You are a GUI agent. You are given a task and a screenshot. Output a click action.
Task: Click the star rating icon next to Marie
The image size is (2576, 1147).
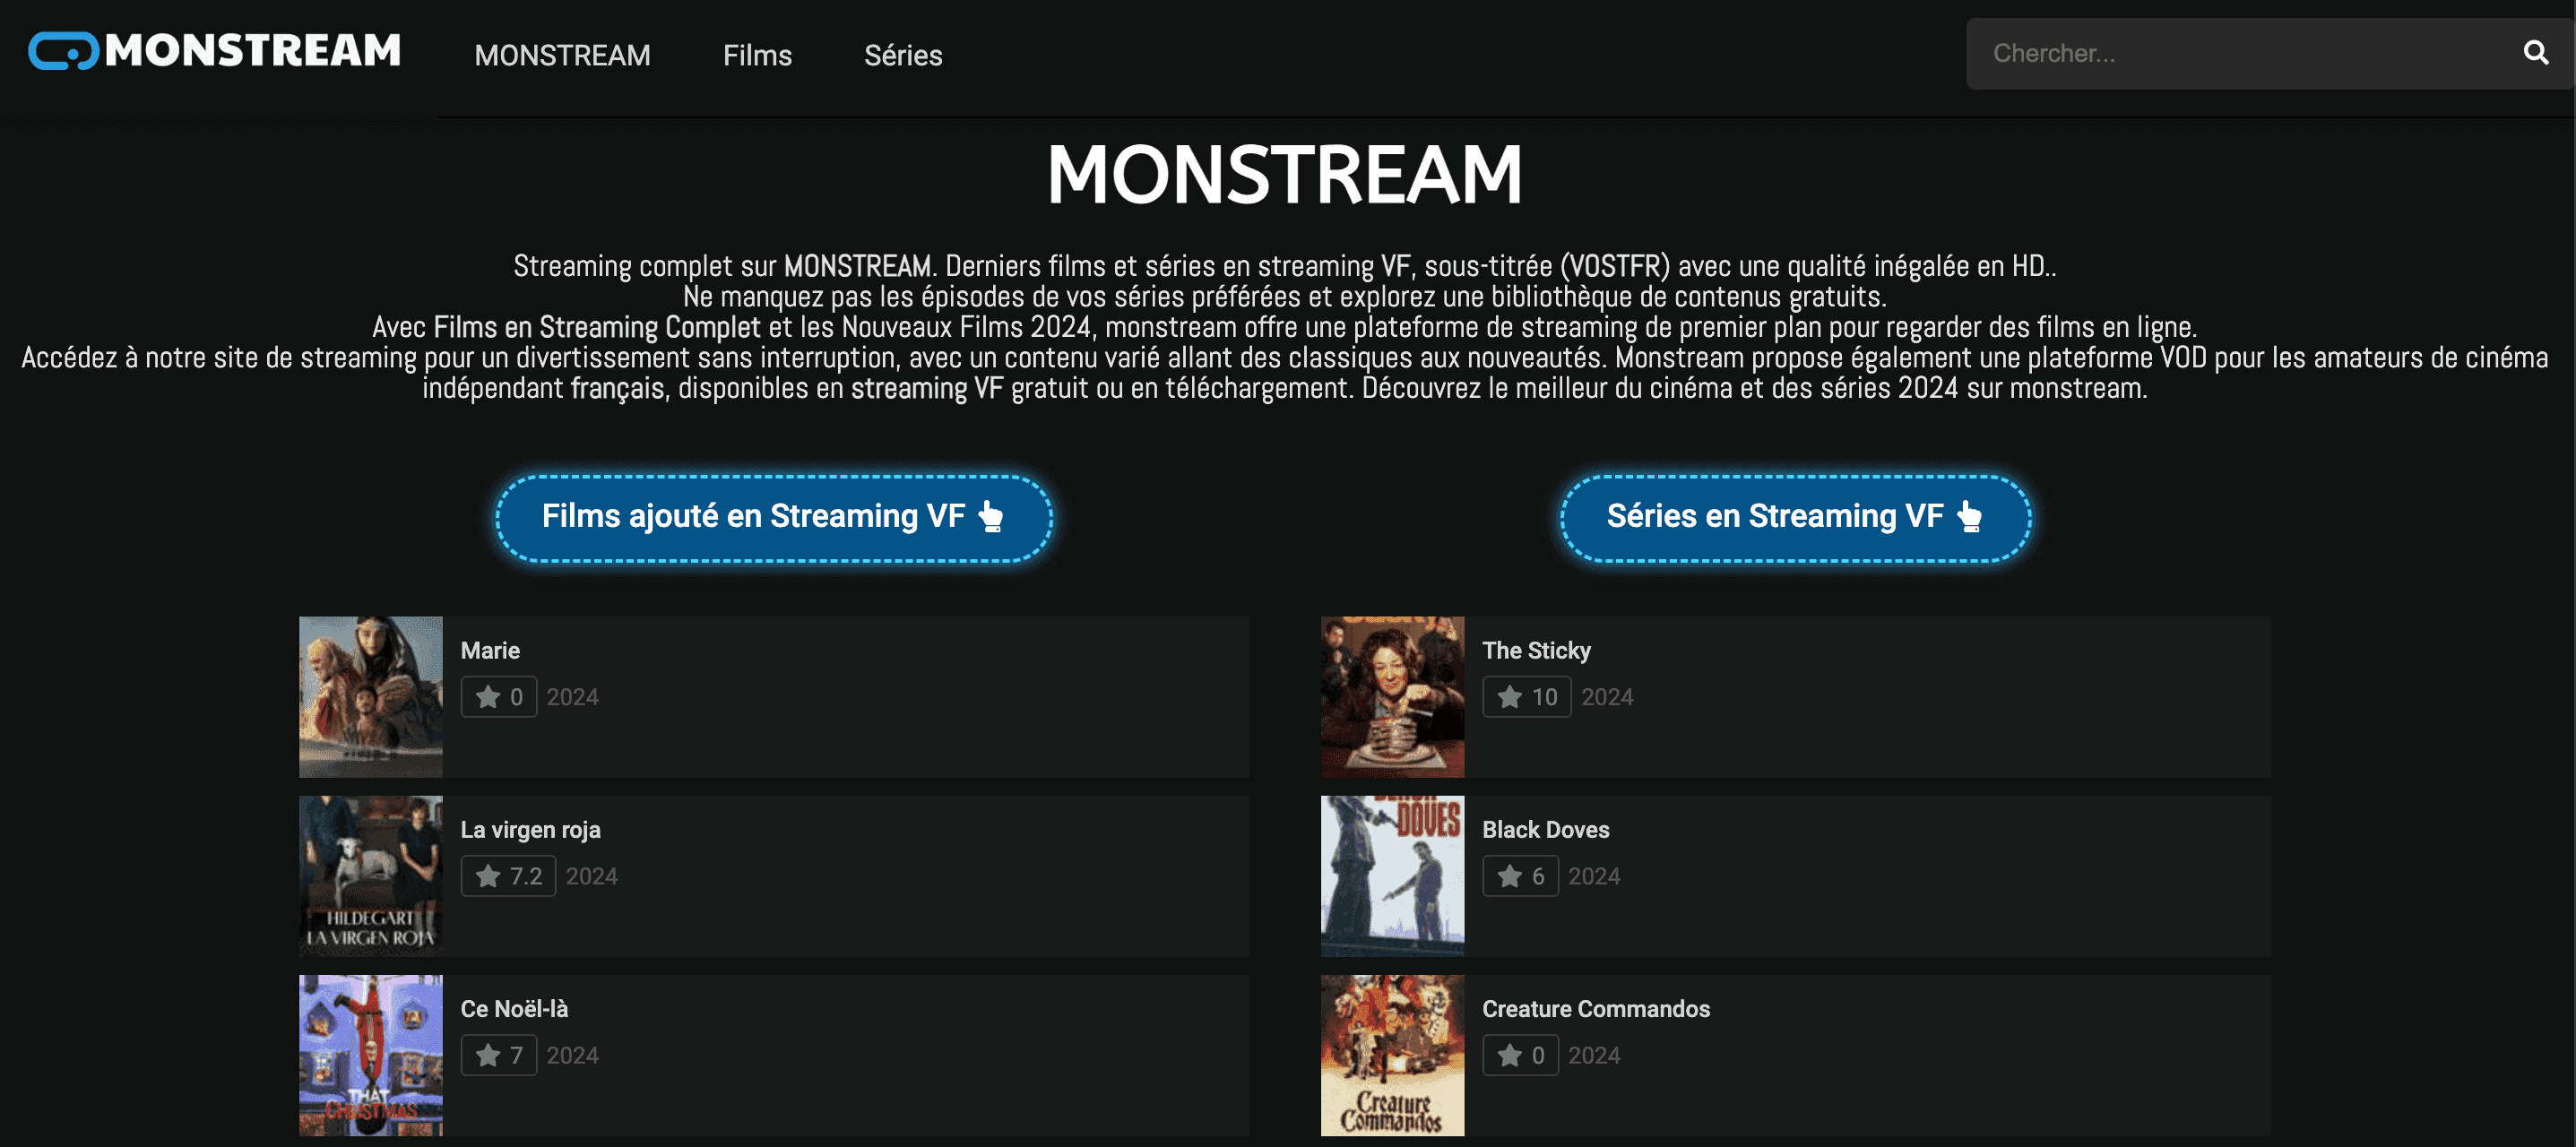coord(487,696)
